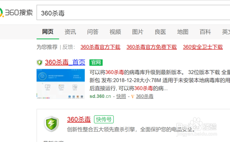230x142 pixels.
Task: Click the description text 创新性整合五大领先查杀引擎
Action: [101, 129]
